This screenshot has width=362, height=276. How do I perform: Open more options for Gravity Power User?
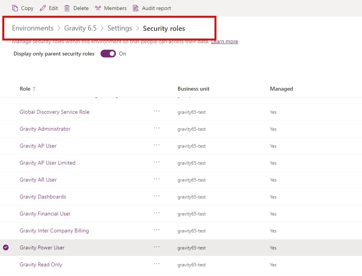157,247
